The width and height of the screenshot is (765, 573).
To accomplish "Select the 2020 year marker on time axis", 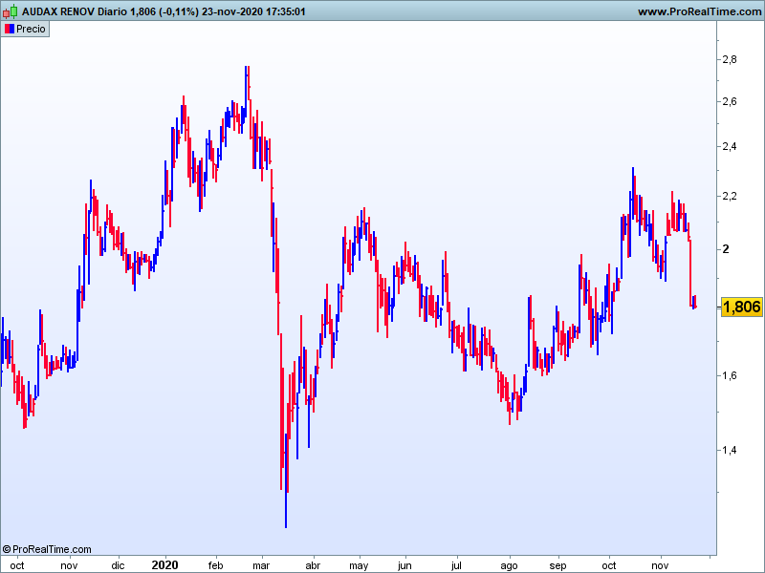I will point(164,565).
